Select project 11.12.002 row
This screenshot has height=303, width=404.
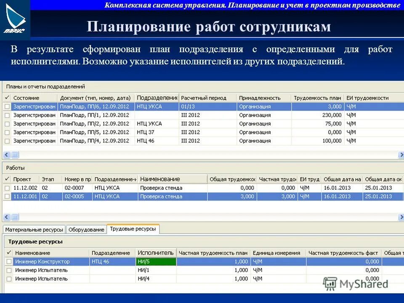[25, 188]
